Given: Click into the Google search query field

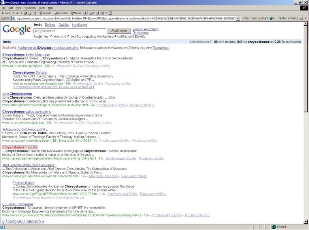Looking at the screenshot, I should pos(70,31).
